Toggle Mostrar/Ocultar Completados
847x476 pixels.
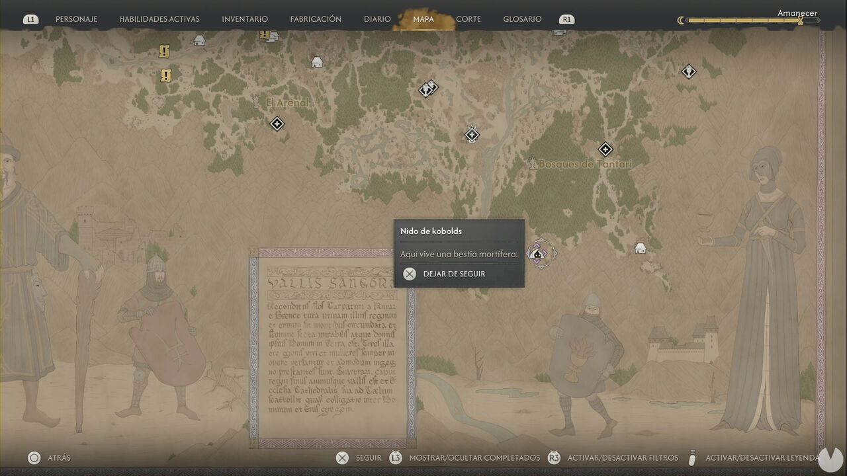pyautogui.click(x=474, y=457)
